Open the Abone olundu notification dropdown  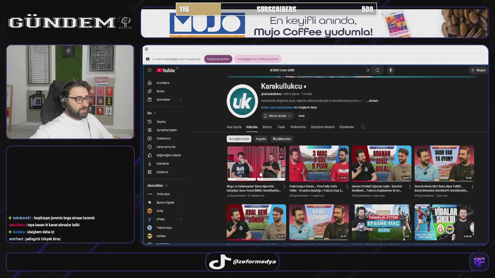point(277,116)
